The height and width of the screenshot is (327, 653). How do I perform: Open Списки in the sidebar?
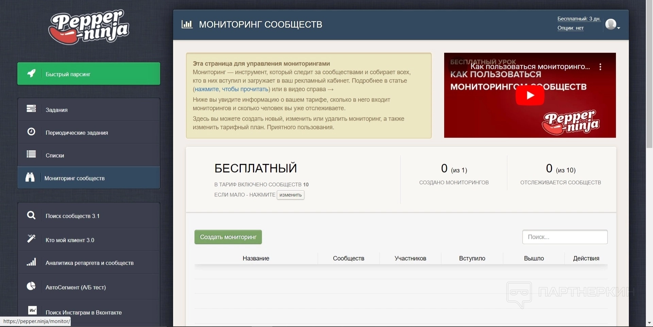pos(89,155)
